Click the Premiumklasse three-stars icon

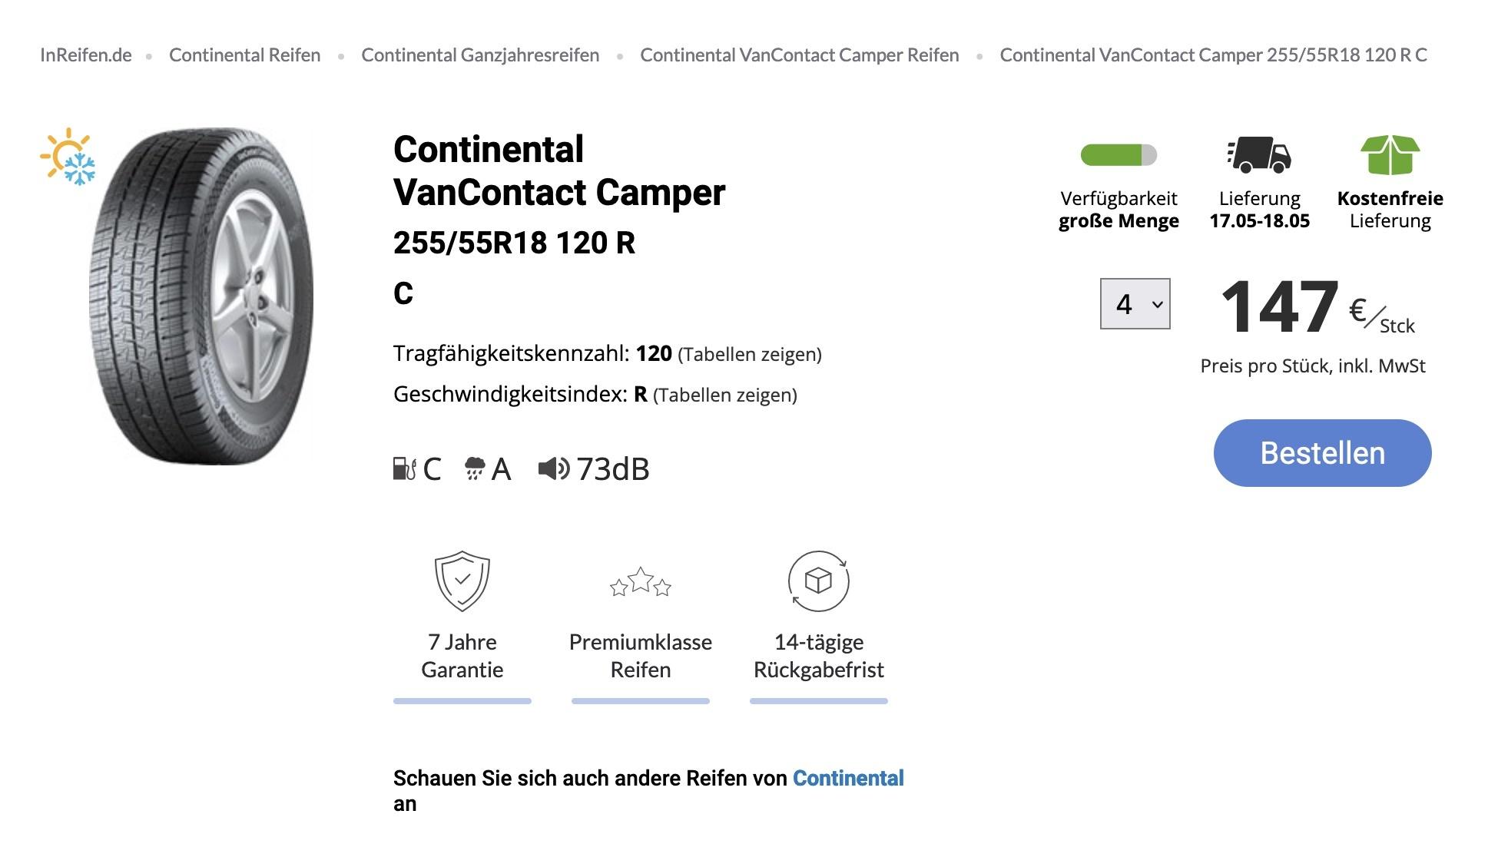pos(640,582)
